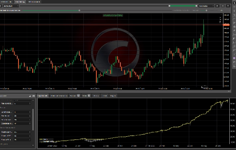Switch to the Backtesting tab
Image resolution: width=236 pixels, height=150 pixels.
(x=20, y=2)
